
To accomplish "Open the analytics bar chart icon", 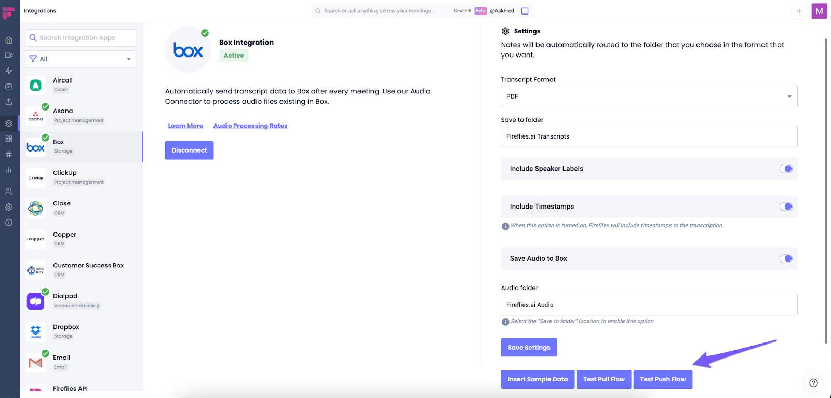I will [x=9, y=170].
